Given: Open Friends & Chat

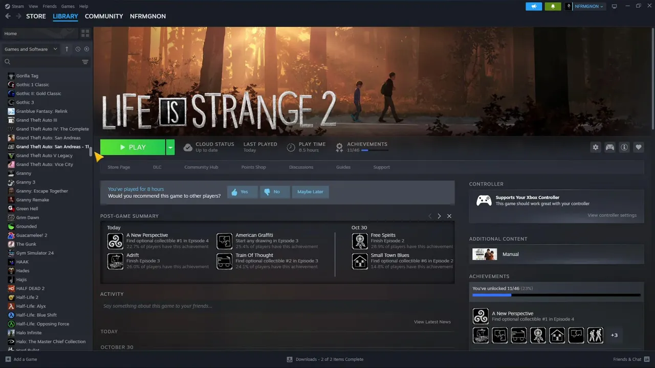Looking at the screenshot, I should pos(631,359).
